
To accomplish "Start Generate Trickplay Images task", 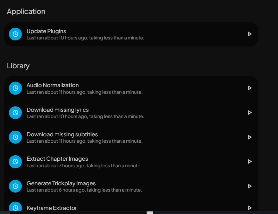I will click(x=250, y=186).
